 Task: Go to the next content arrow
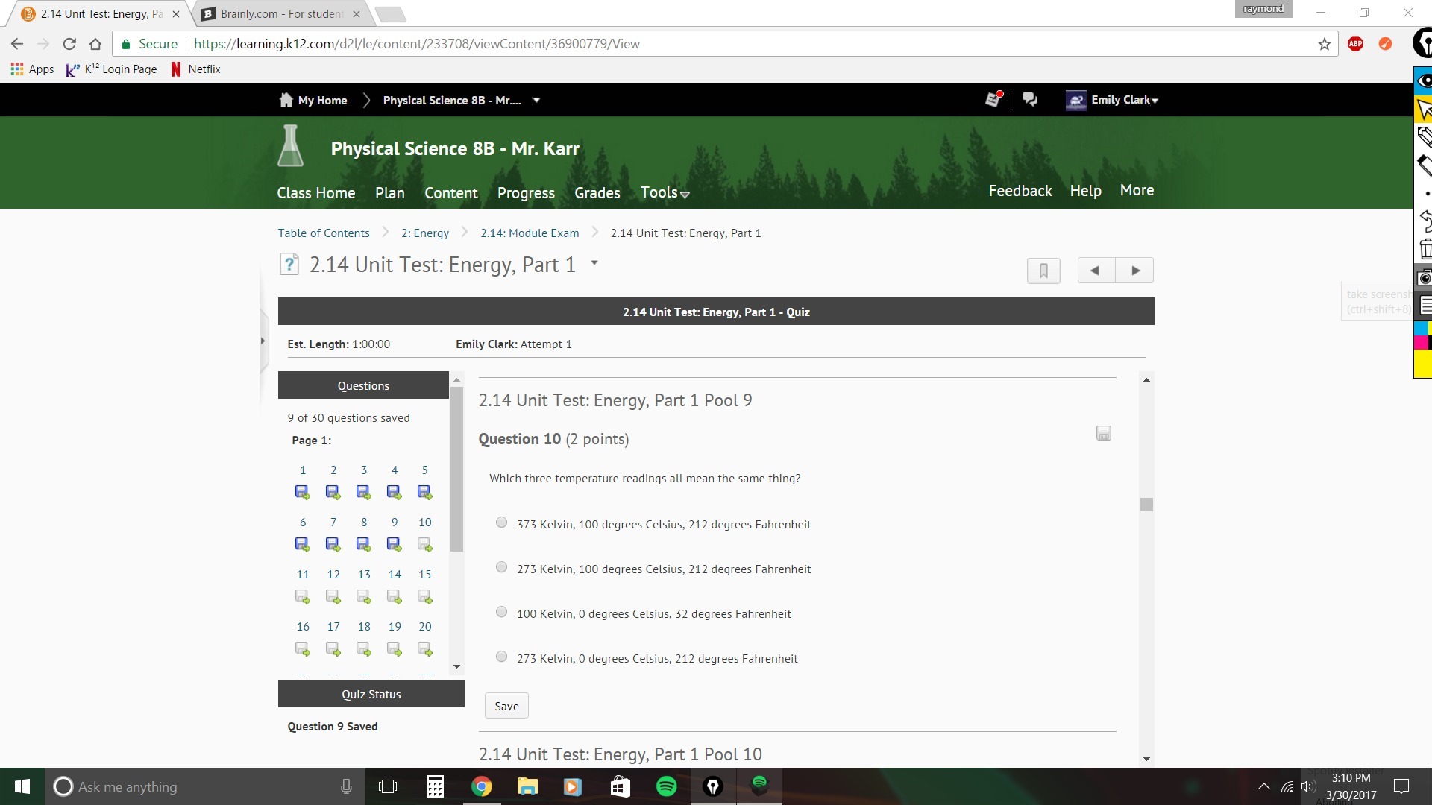pyautogui.click(x=1134, y=271)
